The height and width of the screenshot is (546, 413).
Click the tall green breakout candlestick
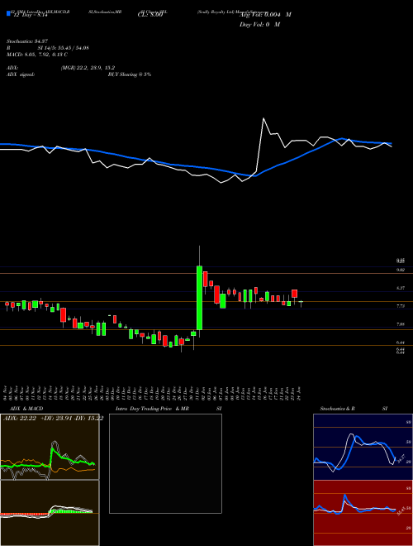(199, 298)
